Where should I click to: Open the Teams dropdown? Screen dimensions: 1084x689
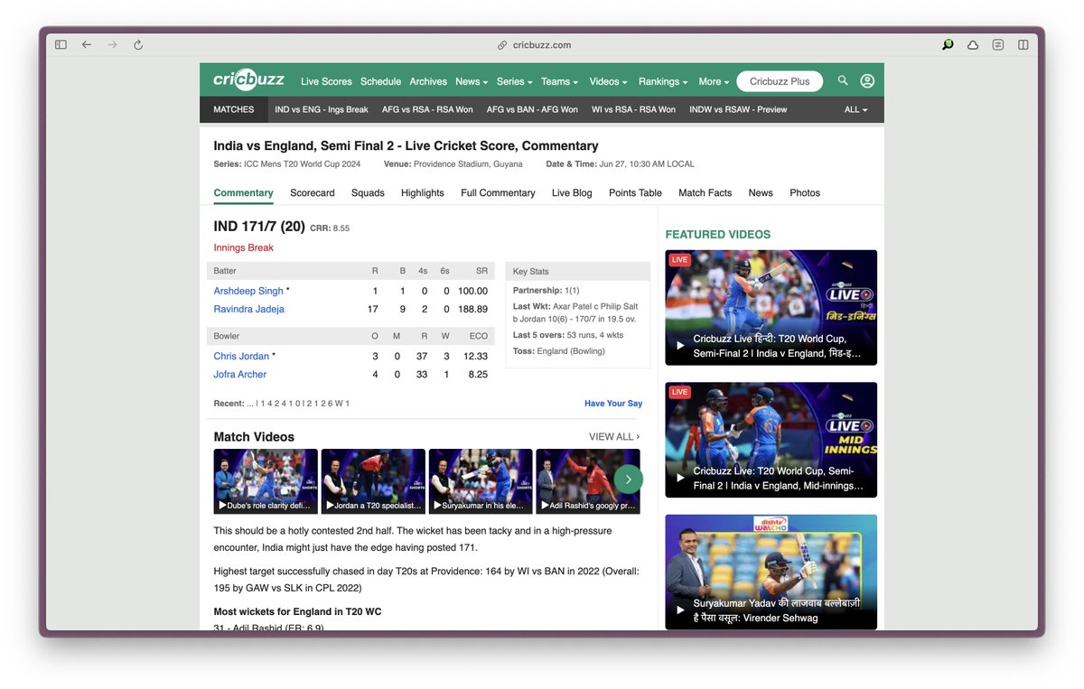(x=559, y=81)
